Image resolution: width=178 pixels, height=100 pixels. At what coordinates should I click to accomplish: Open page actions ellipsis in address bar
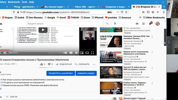pyautogui.click(x=118, y=12)
